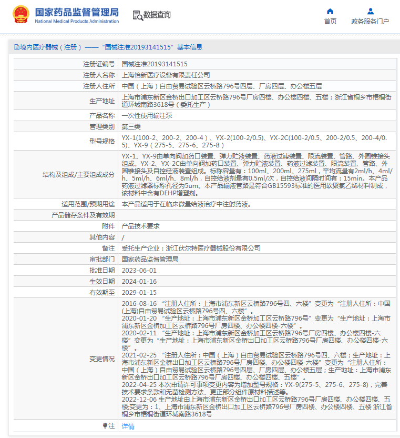Click the 附件 row label

click(108, 226)
